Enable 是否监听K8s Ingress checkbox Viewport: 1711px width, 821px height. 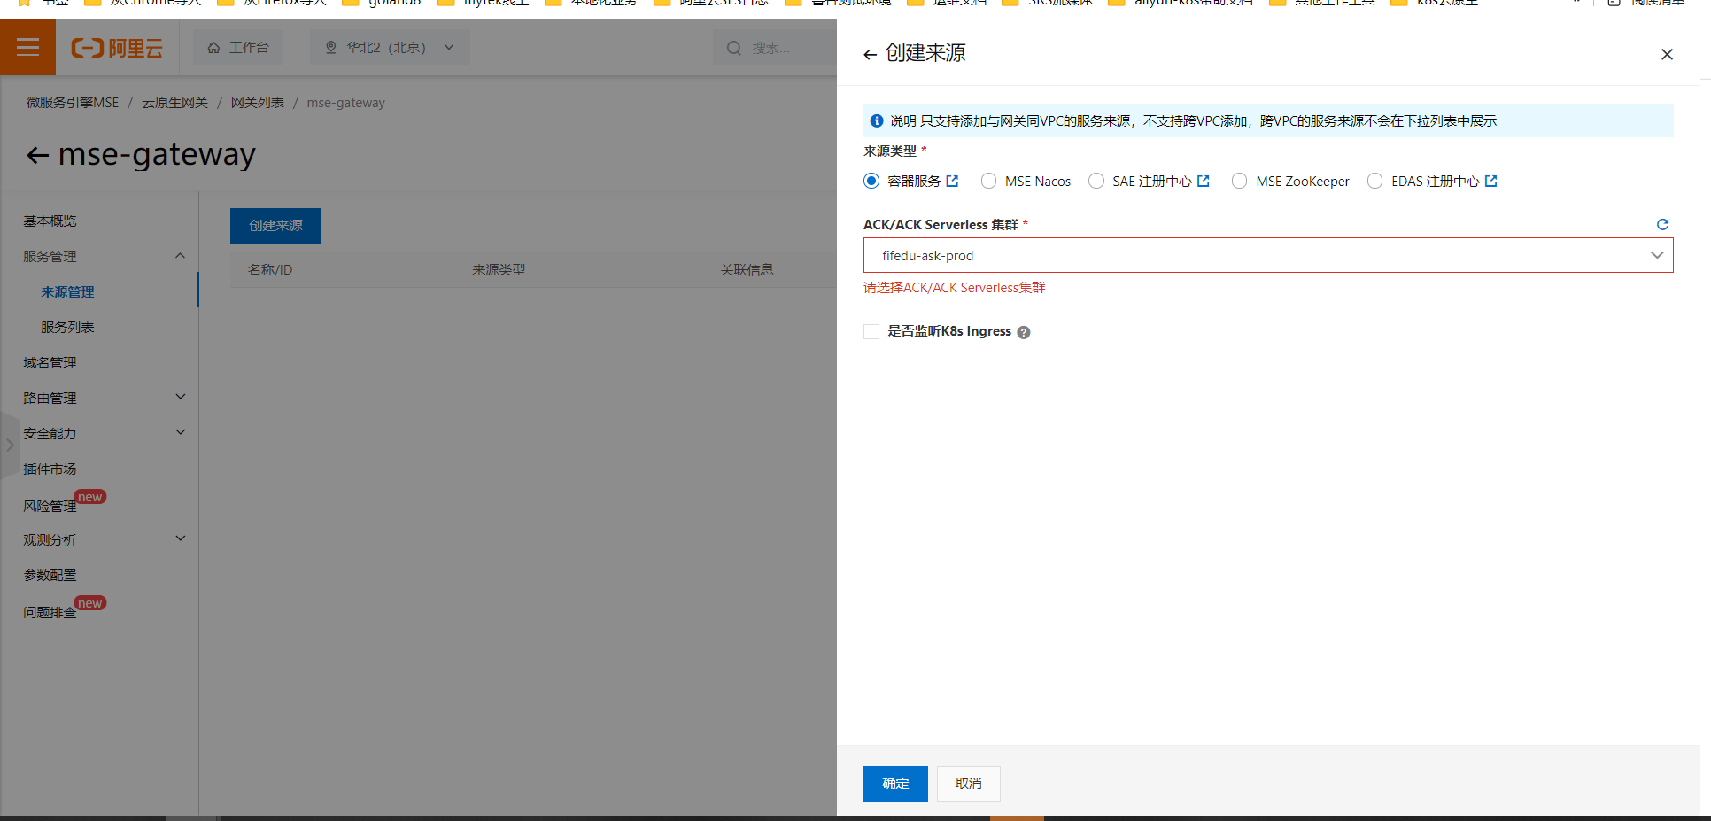pyautogui.click(x=871, y=331)
